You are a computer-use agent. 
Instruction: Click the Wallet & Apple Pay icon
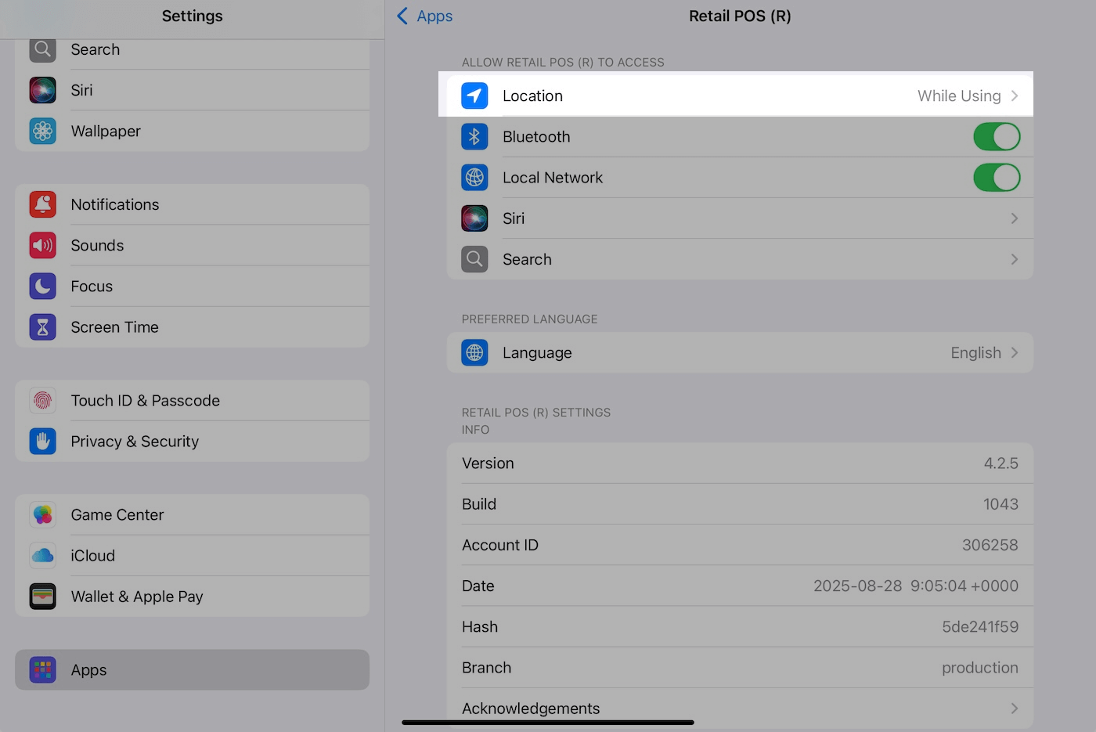tap(42, 596)
